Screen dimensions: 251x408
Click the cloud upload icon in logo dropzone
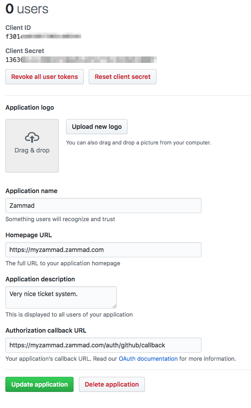[x=32, y=137]
